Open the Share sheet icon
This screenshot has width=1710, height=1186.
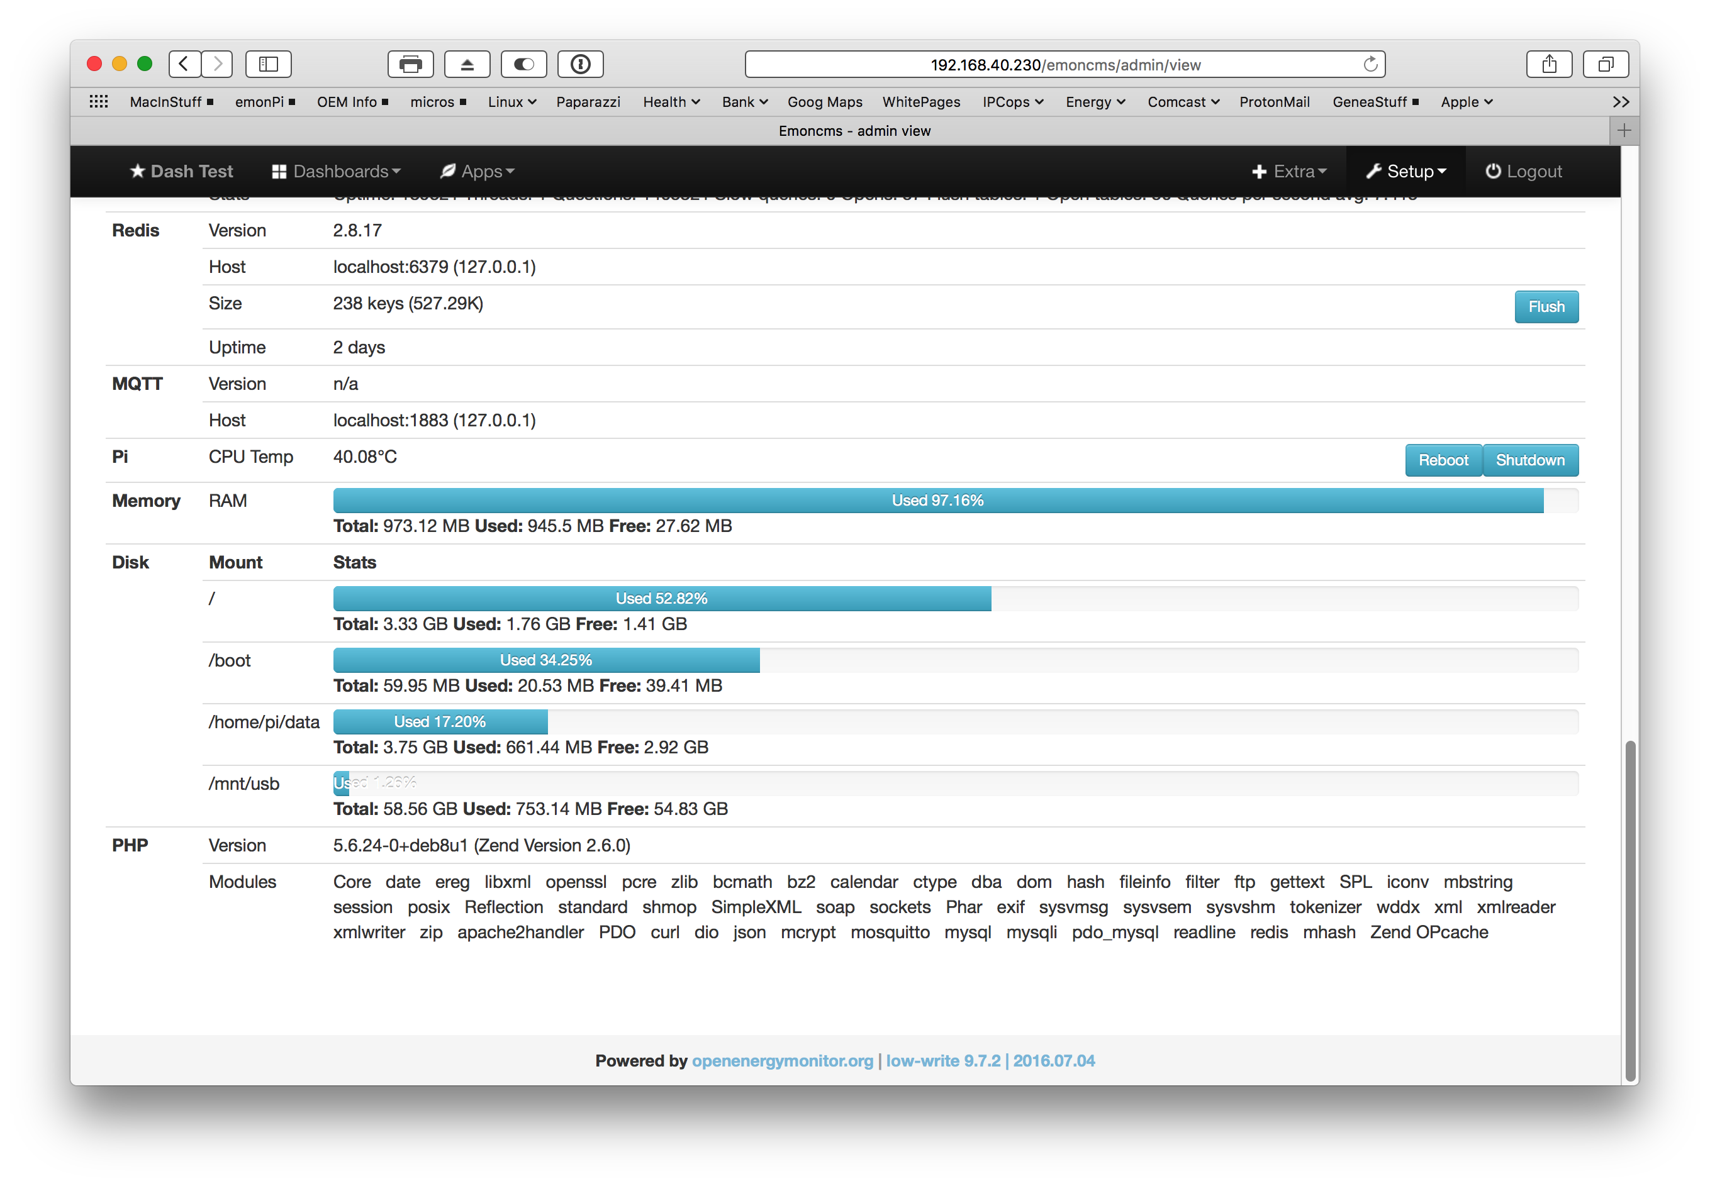tap(1549, 64)
